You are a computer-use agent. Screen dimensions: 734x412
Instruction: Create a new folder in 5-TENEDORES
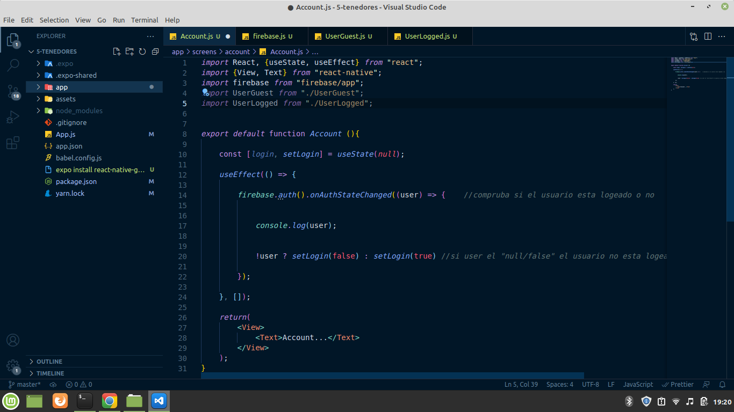[129, 51]
